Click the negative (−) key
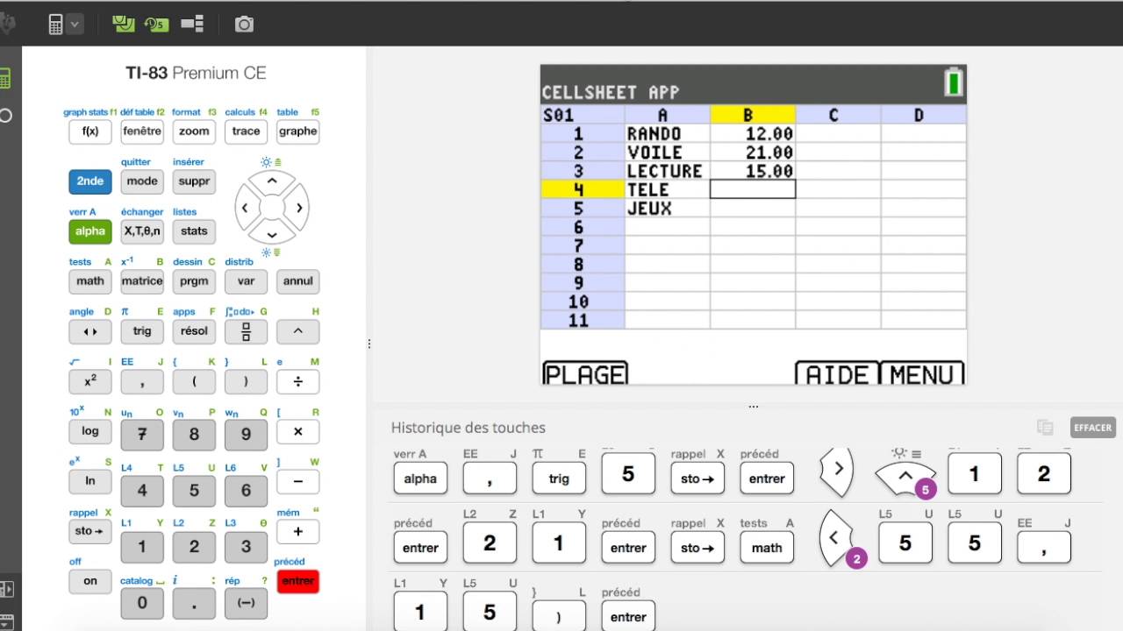The image size is (1123, 631). pyautogui.click(x=246, y=603)
